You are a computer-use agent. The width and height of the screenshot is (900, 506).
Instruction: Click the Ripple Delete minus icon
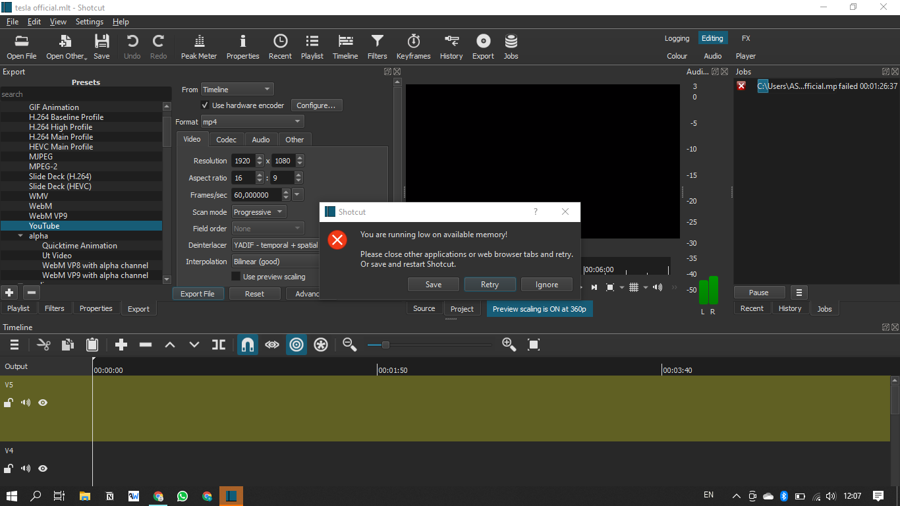(146, 345)
